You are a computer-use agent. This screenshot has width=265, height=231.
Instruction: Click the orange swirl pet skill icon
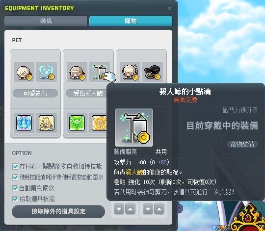click(99, 123)
